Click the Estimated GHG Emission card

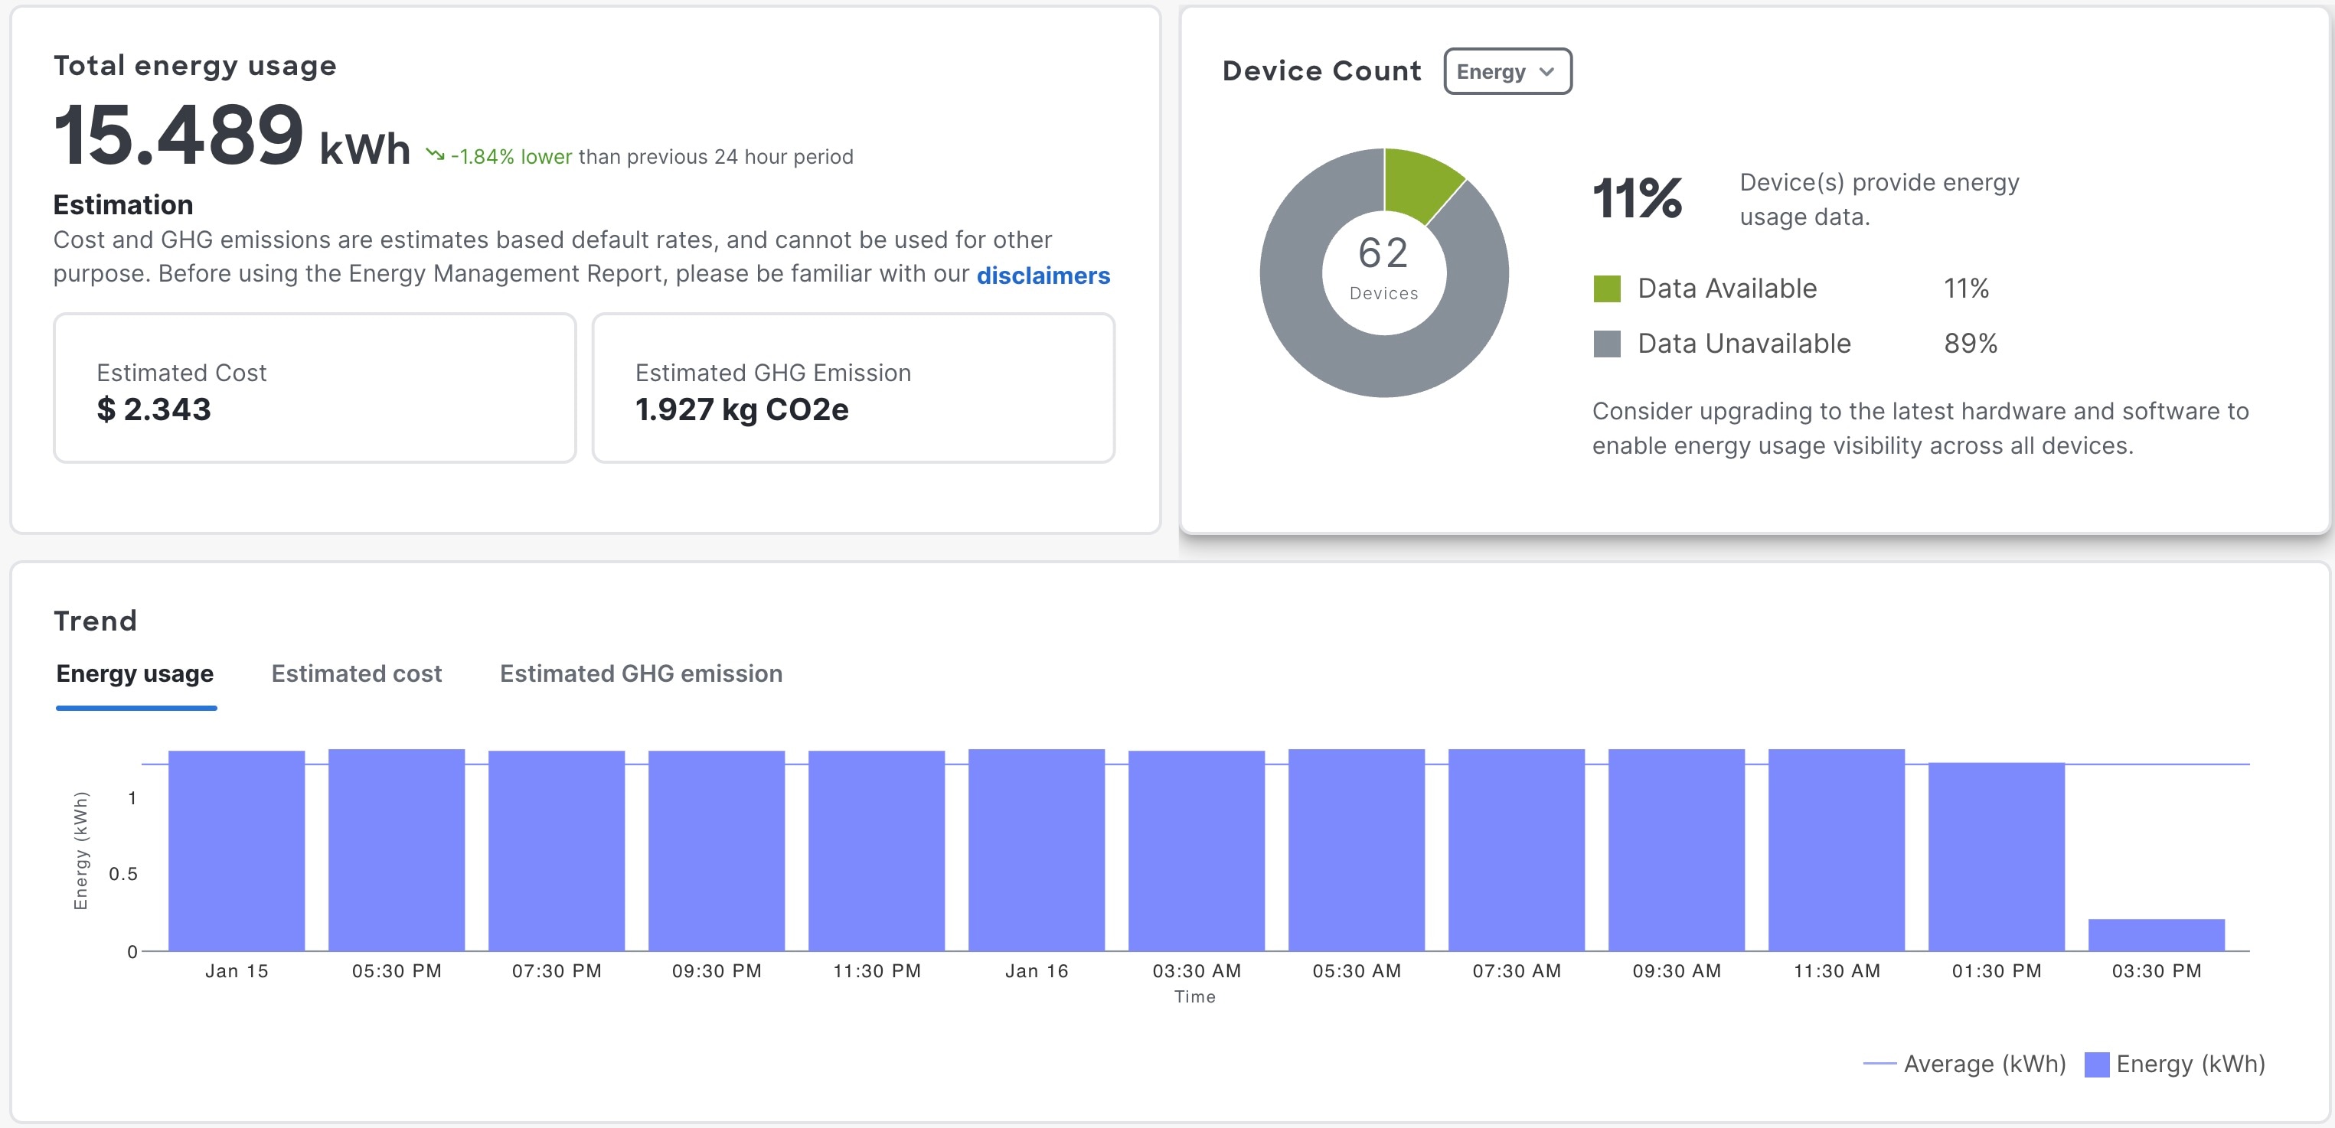852,389
